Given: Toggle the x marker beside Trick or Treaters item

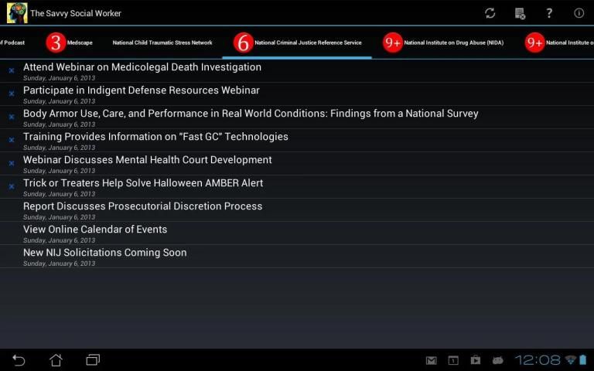Looking at the screenshot, I should 12,186.
